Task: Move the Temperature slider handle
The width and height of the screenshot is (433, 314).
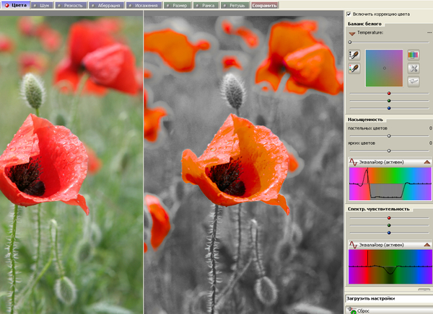Action: tap(350, 42)
